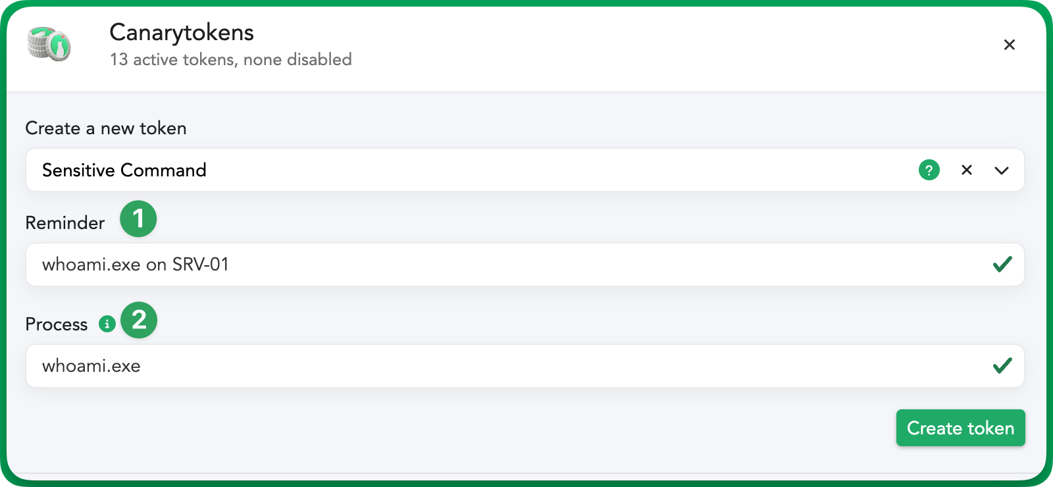This screenshot has width=1053, height=487.
Task: Expand the token type dropdown chevron
Action: 1002,170
